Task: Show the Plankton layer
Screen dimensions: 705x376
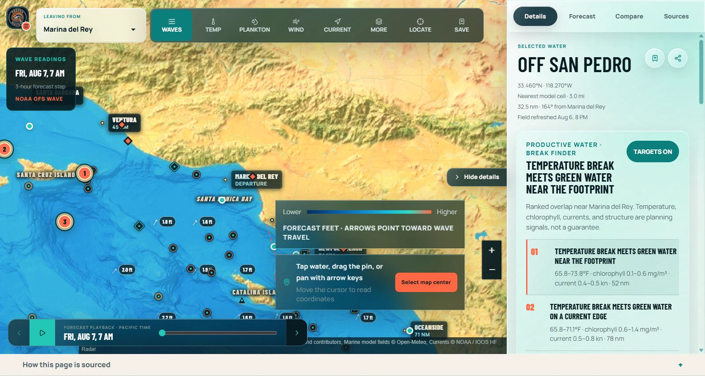Action: pos(255,26)
